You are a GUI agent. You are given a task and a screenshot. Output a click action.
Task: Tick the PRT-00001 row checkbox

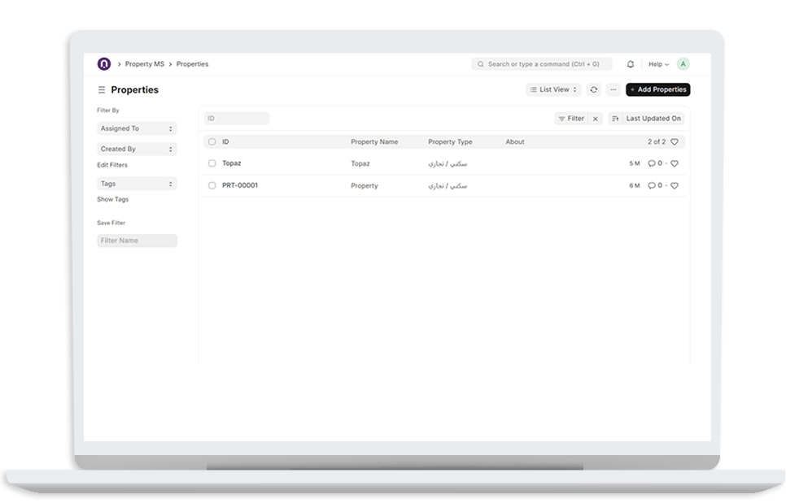click(x=212, y=185)
